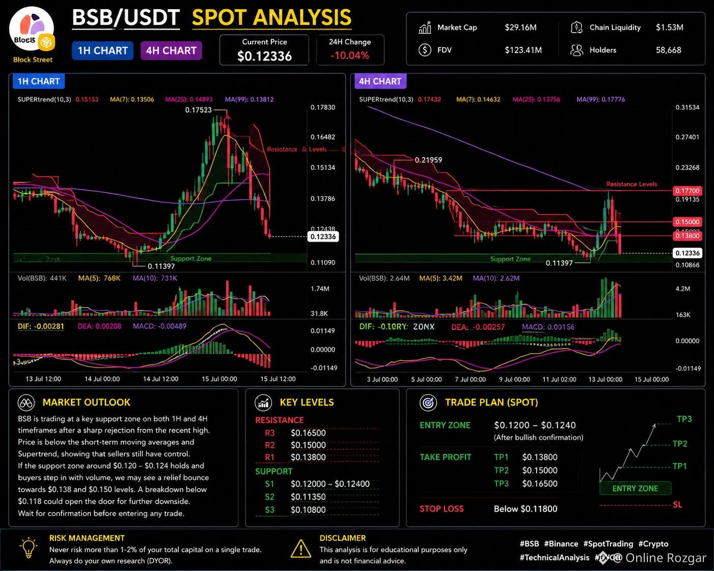Click the Key Levels chart icon

[263, 403]
